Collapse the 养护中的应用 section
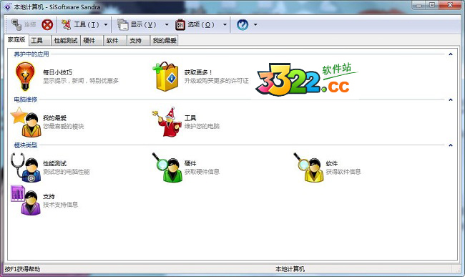Image resolution: width=465 pixels, height=277 pixels. click(451, 54)
